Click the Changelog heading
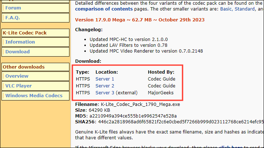Viewport: 264px width, 148px height. (x=89, y=30)
